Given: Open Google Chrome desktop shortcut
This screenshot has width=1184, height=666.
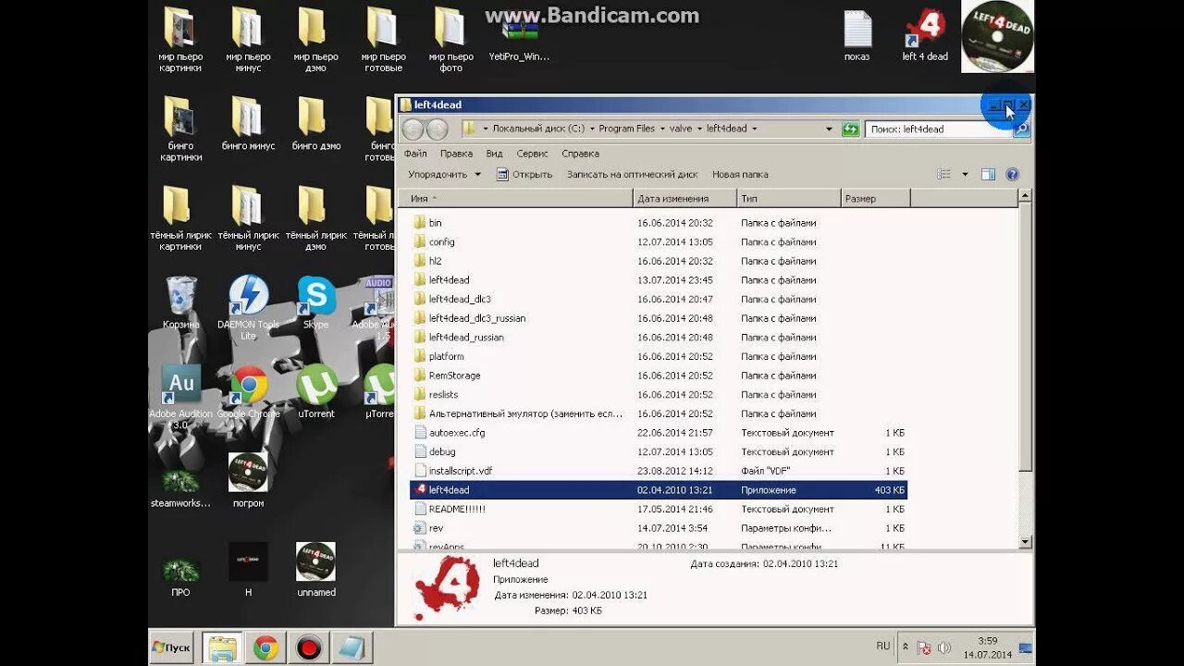Looking at the screenshot, I should [248, 382].
